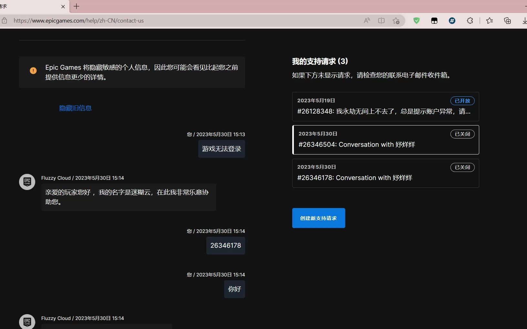Click 已关闭 badge on request #26346178

click(x=462, y=167)
